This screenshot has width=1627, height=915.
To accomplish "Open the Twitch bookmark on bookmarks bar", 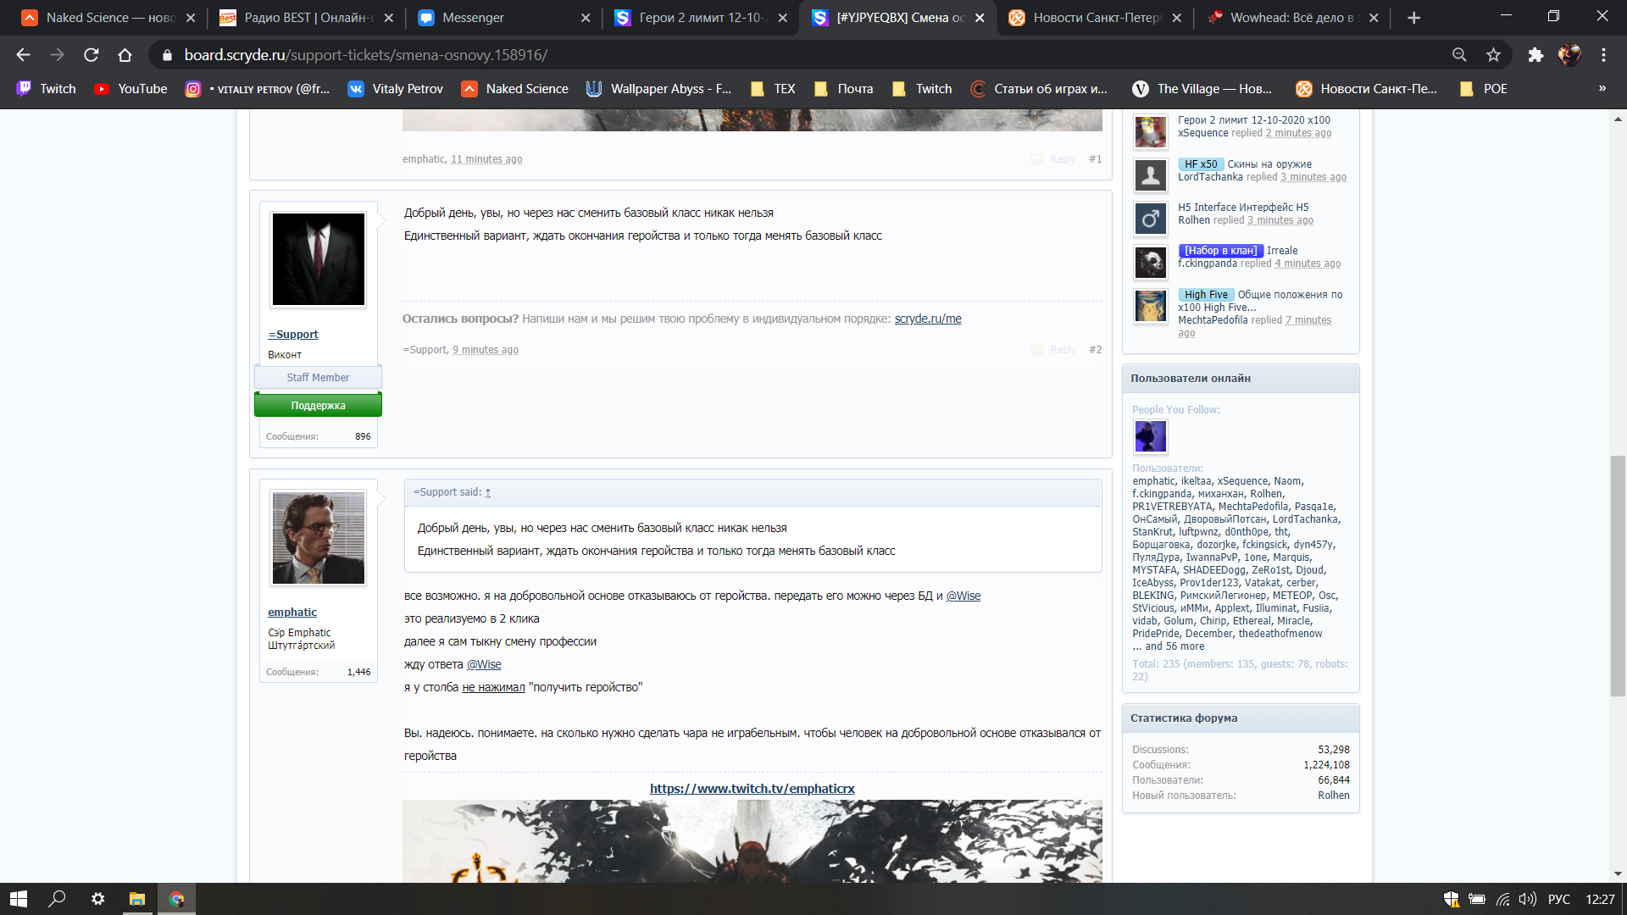I will [x=47, y=88].
